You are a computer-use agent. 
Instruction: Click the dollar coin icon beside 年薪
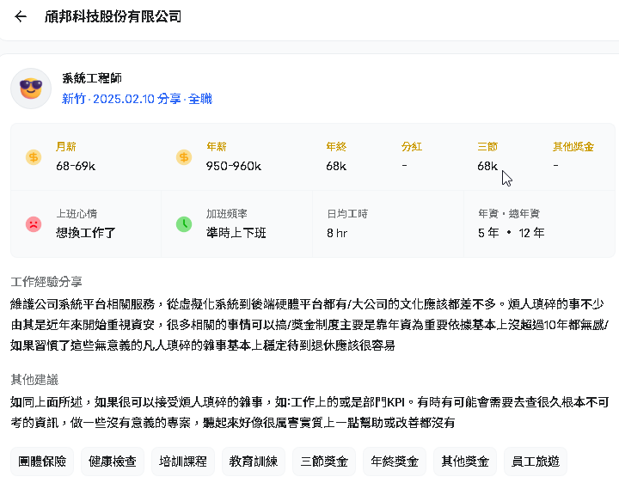[184, 157]
